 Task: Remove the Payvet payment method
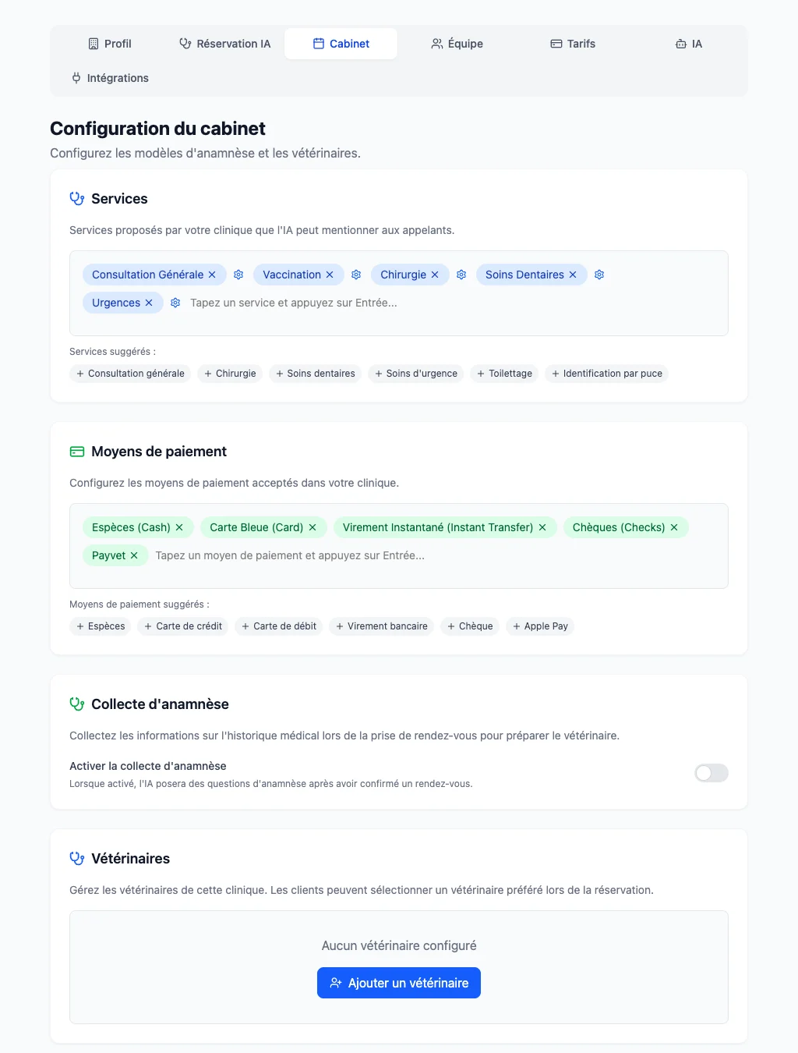pos(134,555)
